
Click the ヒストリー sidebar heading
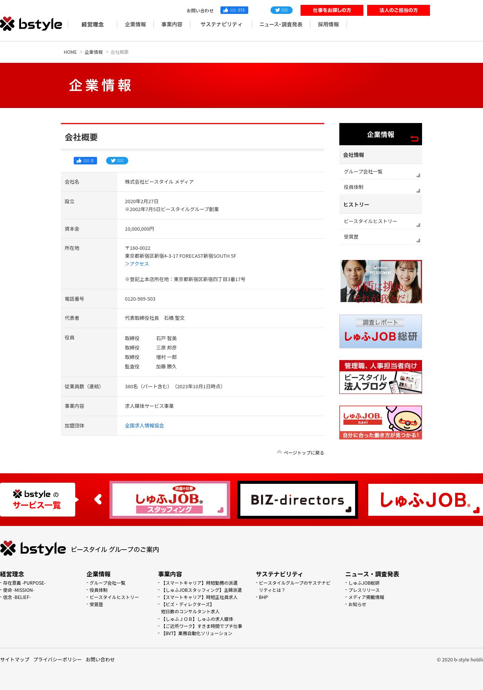pos(381,204)
